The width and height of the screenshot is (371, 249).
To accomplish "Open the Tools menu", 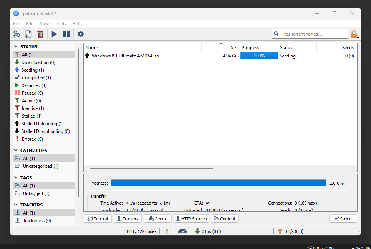I will click(61, 24).
